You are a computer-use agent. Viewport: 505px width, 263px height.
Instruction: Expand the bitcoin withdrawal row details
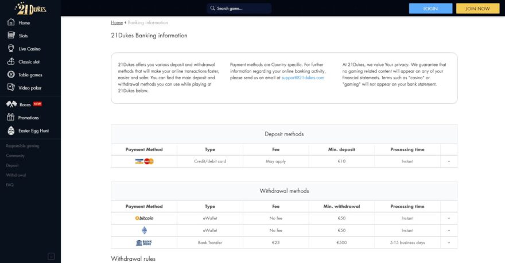[x=449, y=218]
